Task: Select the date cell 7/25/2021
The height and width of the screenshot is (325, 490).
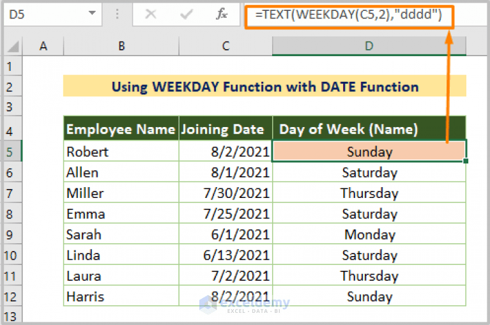Action: [226, 213]
